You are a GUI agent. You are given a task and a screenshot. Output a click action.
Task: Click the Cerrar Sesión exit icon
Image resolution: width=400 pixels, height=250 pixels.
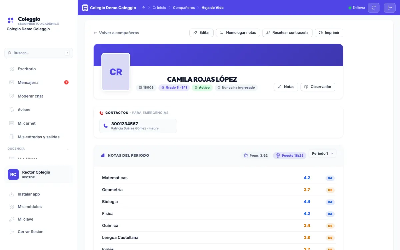coord(12,232)
